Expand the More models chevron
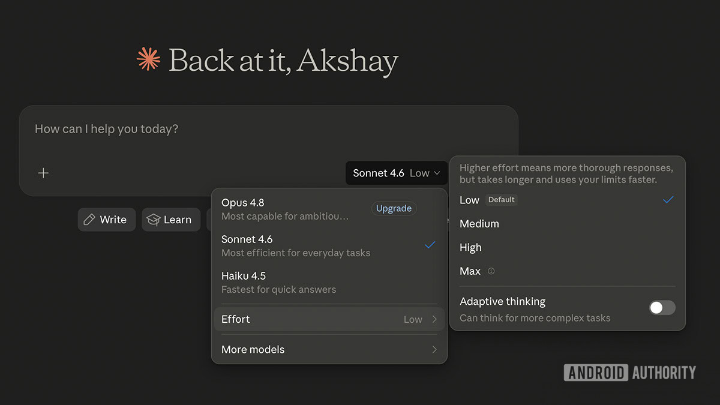720x405 pixels. 434,349
